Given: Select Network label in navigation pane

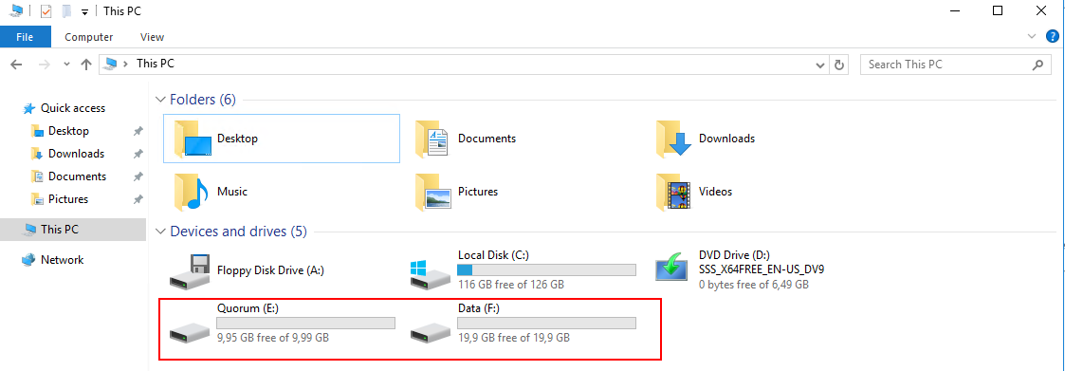Looking at the screenshot, I should 62,260.
